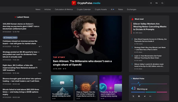Viewport: 178px width, 102px height.
Task: Click views eye icon on Strategy loss article
Action: coord(39,60)
